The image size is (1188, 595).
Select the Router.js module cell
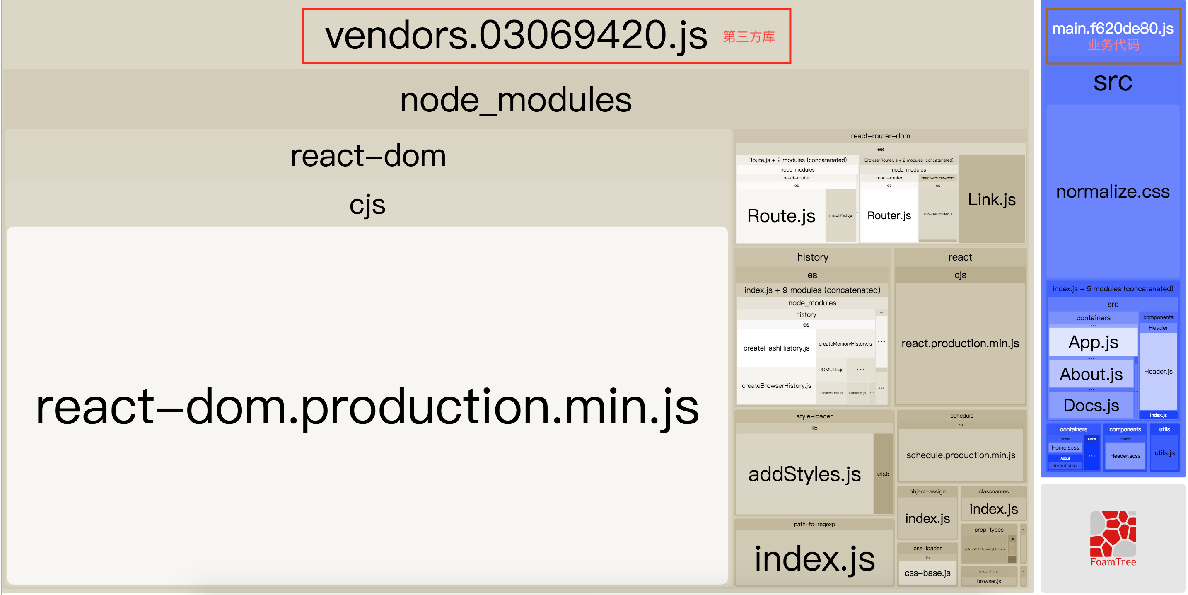pyautogui.click(x=889, y=215)
